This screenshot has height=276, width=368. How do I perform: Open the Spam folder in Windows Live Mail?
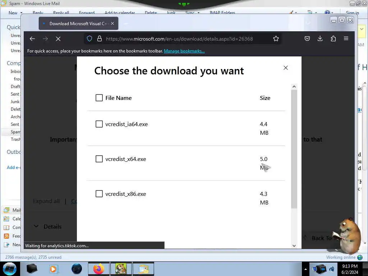coord(15,132)
